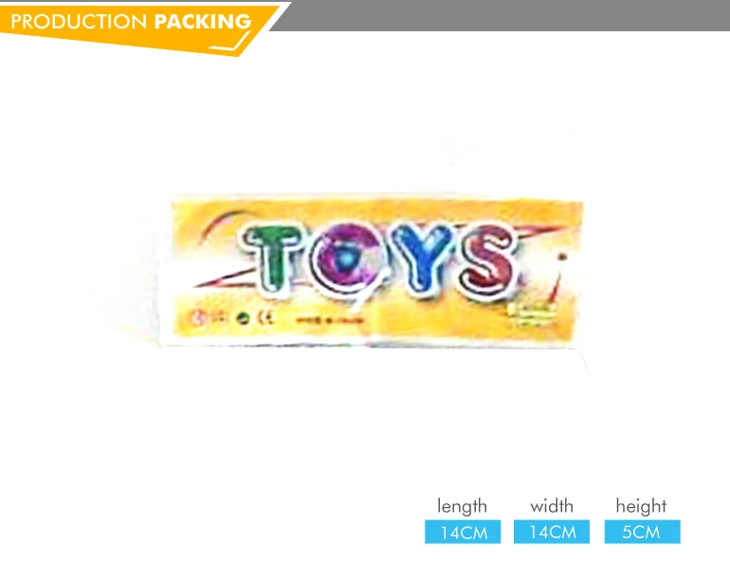
Task: Click the length label
Action: tap(462, 506)
